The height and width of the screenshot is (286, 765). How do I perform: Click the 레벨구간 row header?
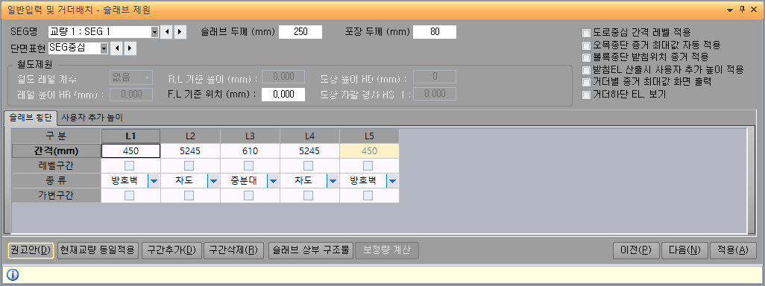[56, 166]
